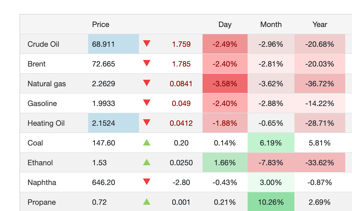Click the Ethanol year change -33.62%
Screen dimensions: 352x211
coord(320,163)
